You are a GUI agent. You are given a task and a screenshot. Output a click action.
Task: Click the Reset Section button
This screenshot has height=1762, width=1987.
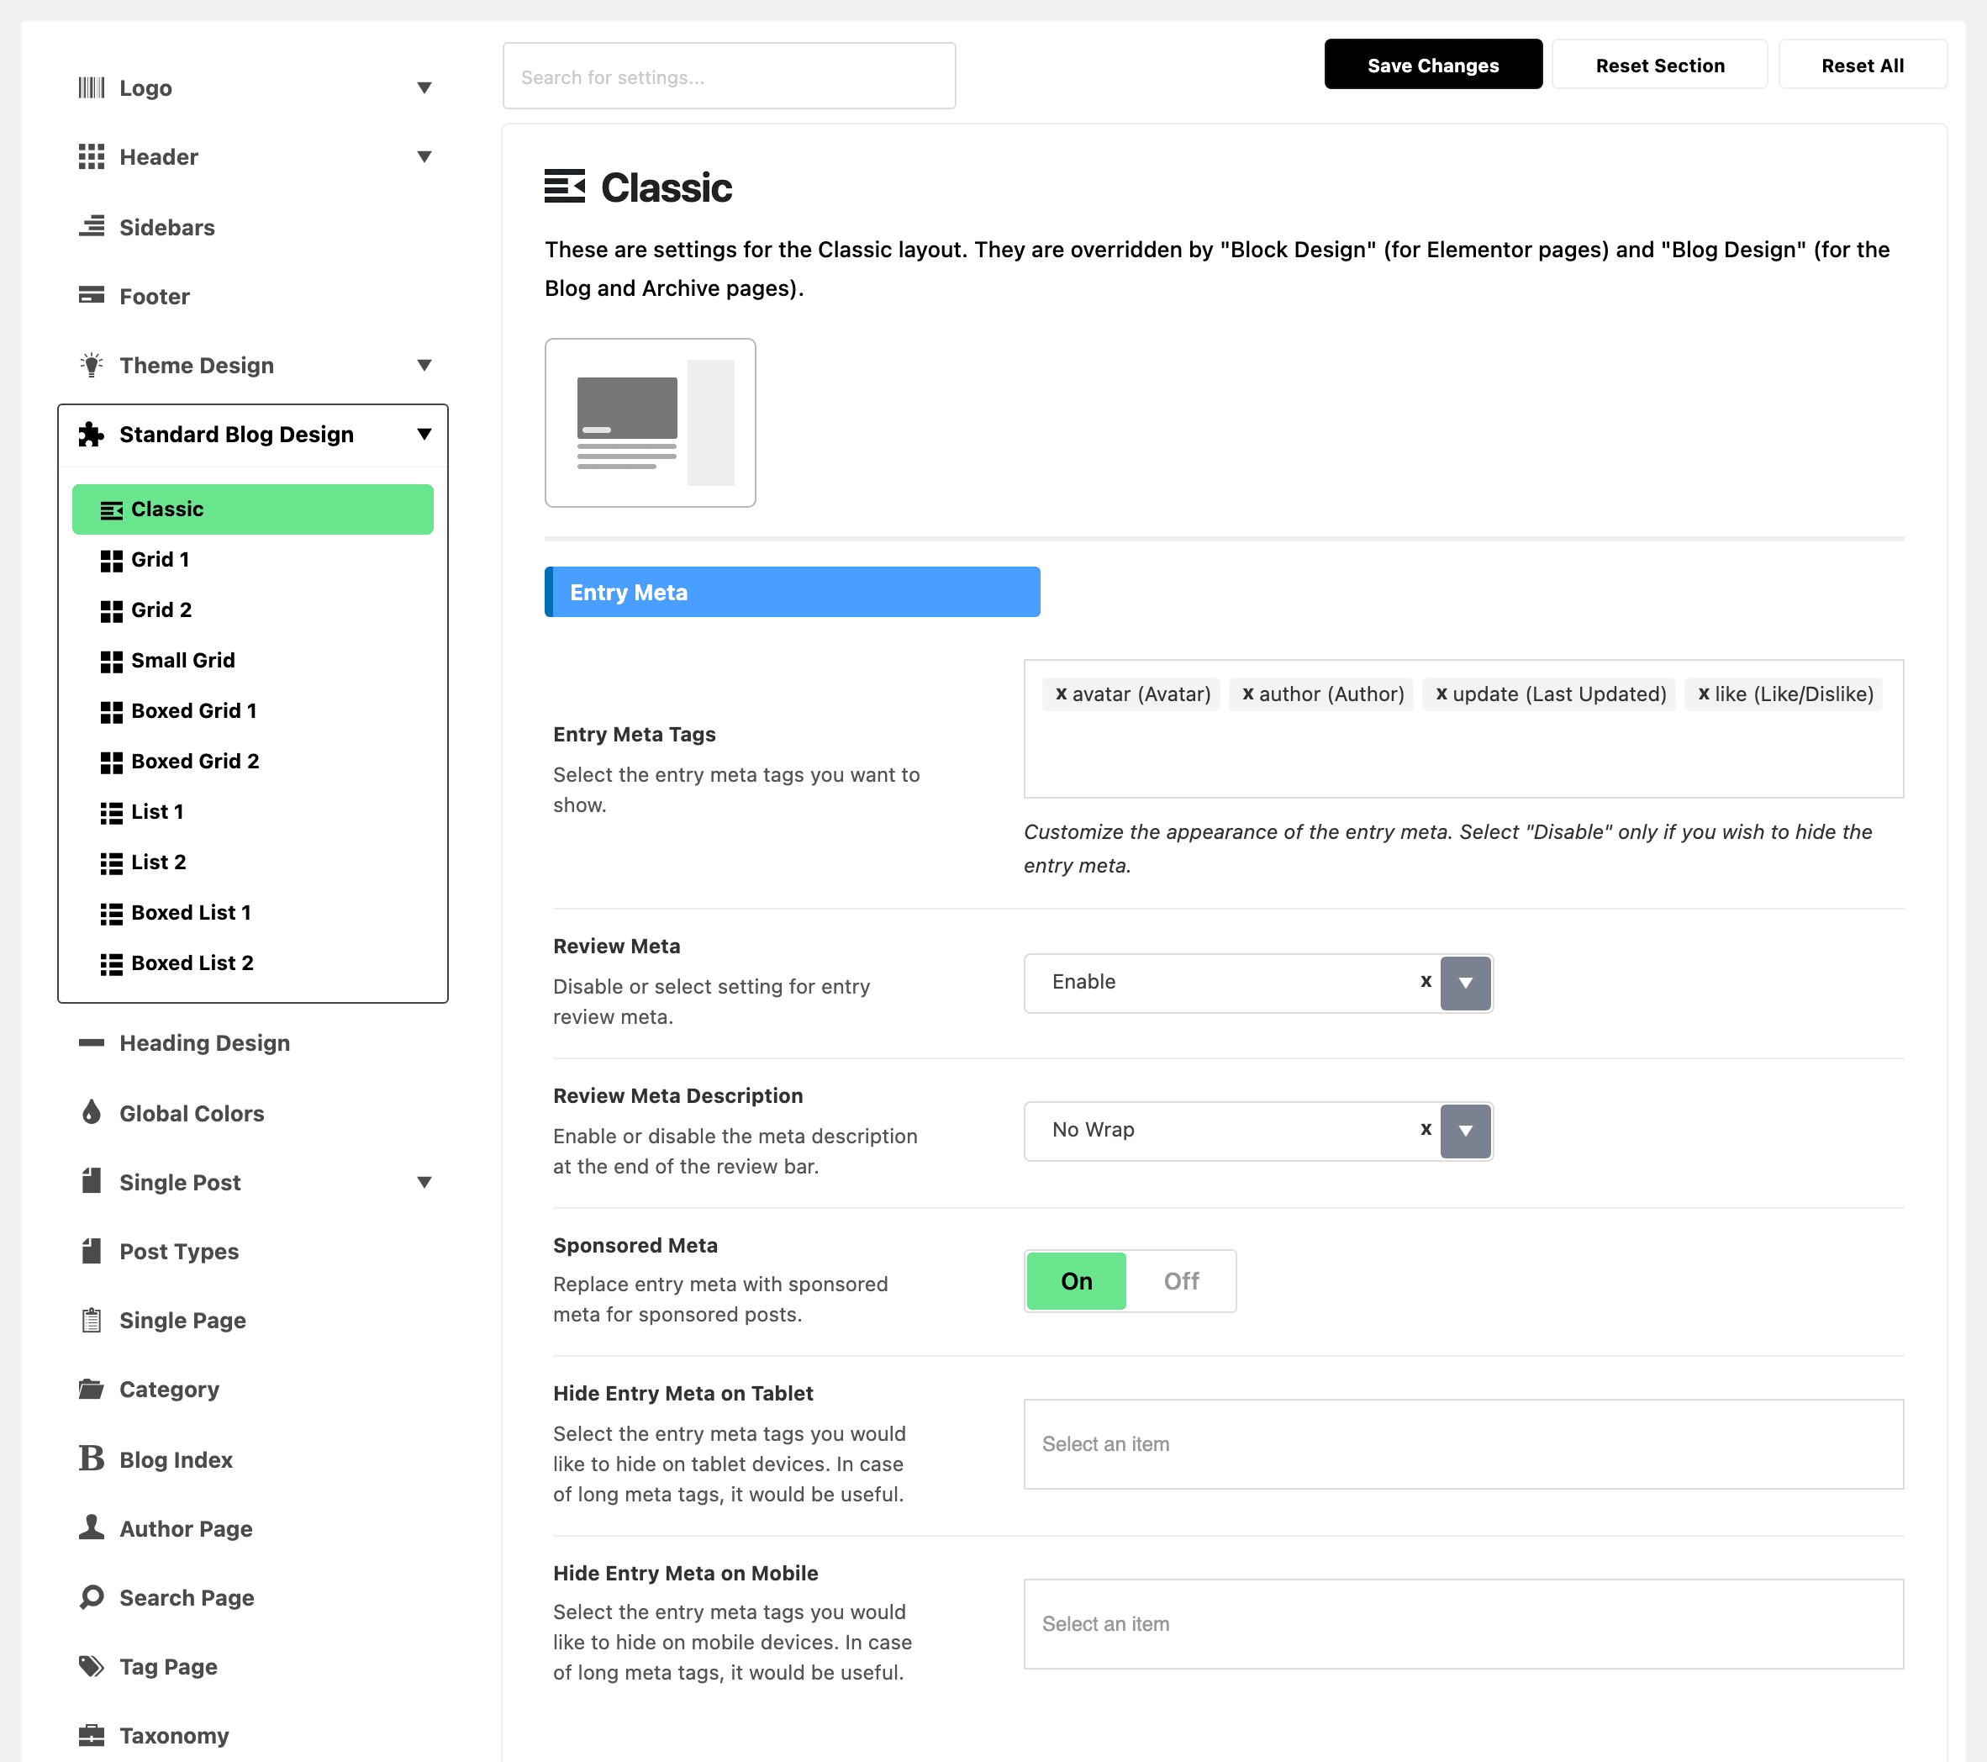[1659, 66]
